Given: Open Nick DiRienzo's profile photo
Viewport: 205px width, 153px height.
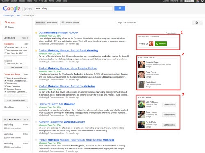Looking at the screenshot, I should (x=141, y=104).
